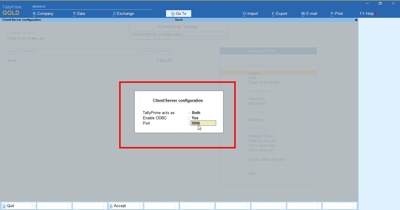400x210 pixels.
Task: Click the TallyPrime GOLD logo
Action: click(x=12, y=10)
